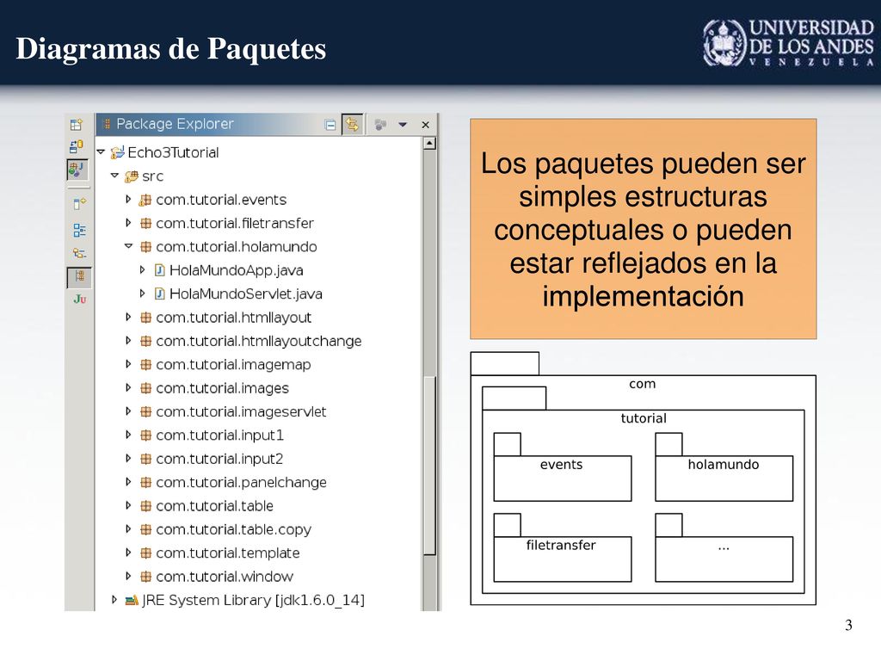Click the com.tutorial.images package icon

pos(145,388)
